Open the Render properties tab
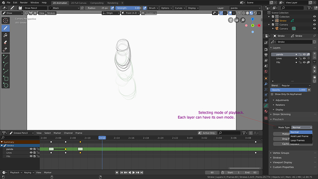This screenshot has height=179, width=318. [266, 49]
